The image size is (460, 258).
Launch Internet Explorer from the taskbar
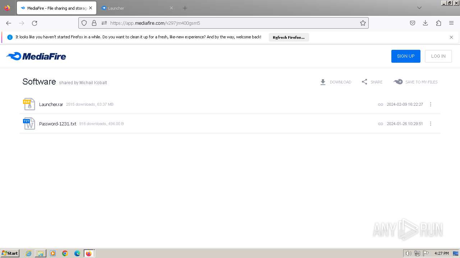(28, 253)
